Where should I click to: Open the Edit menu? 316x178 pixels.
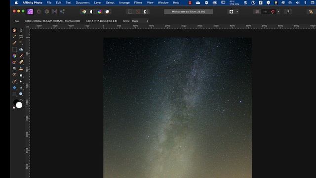(x=59, y=2)
